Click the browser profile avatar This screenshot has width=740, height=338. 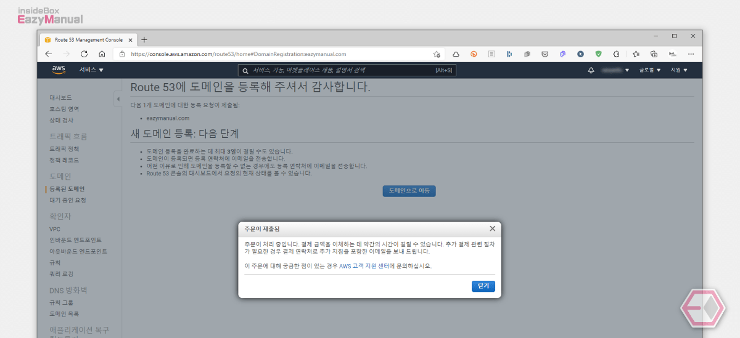click(x=672, y=54)
